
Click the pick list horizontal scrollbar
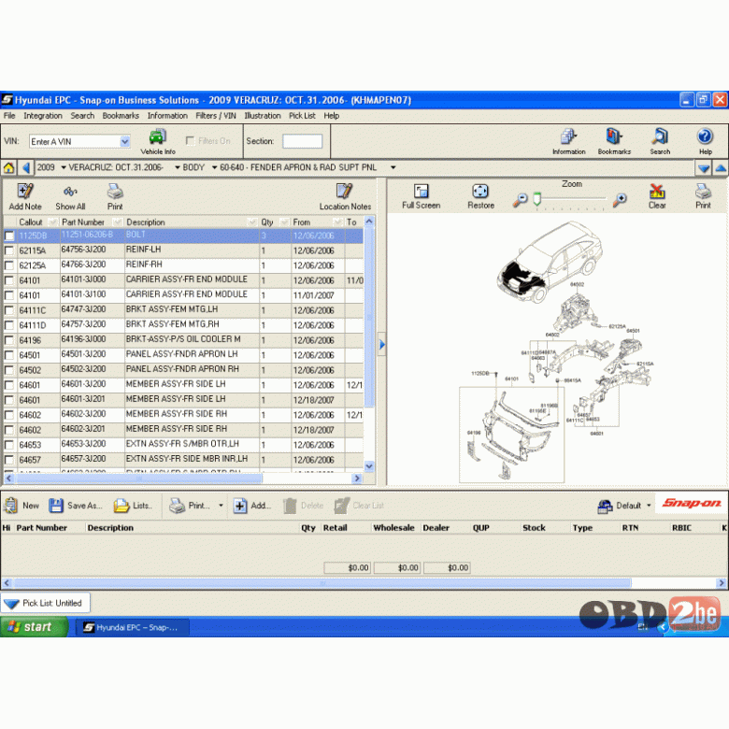(322, 583)
